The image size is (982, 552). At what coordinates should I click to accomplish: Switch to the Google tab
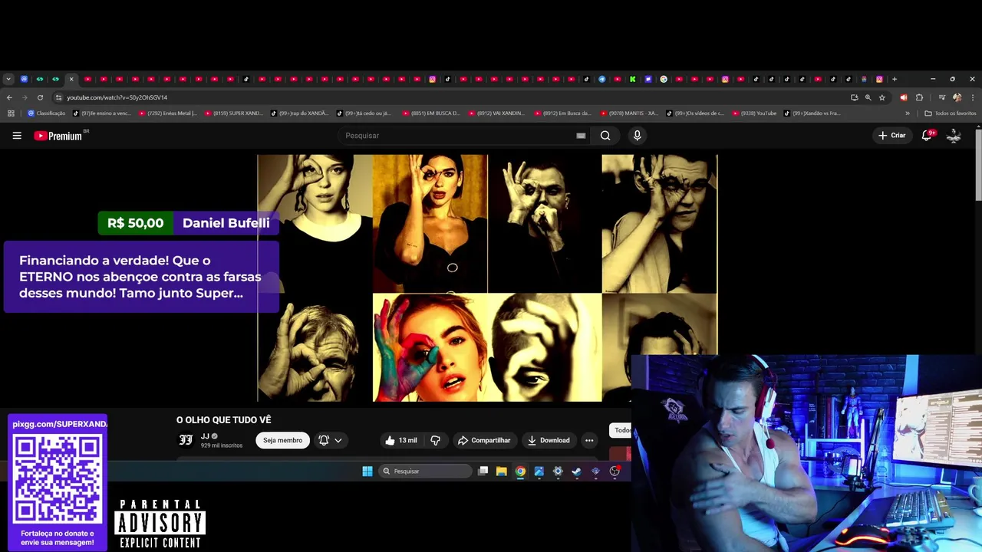[x=664, y=79]
